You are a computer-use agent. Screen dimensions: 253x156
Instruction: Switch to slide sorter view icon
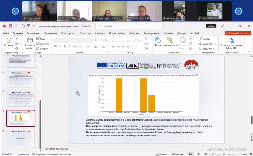[x=198, y=154]
